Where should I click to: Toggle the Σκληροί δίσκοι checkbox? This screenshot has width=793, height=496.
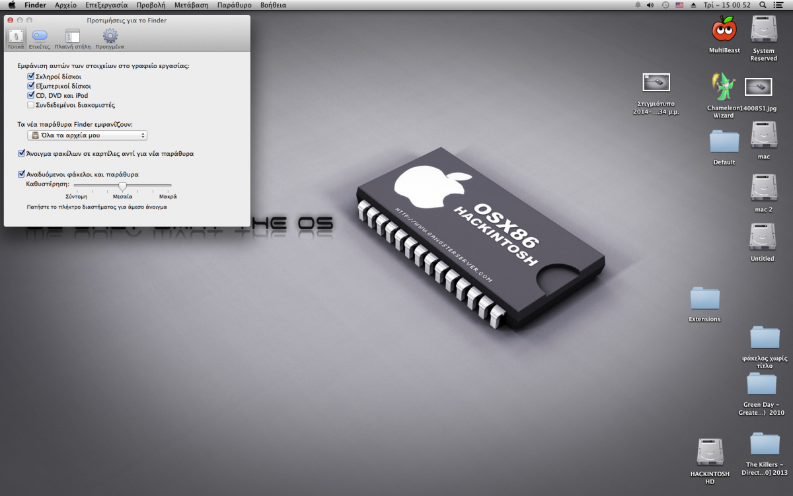coord(30,77)
